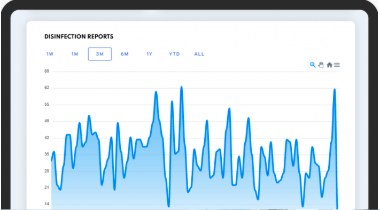Switch range to 1Y
Image resolution: width=380 pixels, height=210 pixels.
[x=149, y=54]
